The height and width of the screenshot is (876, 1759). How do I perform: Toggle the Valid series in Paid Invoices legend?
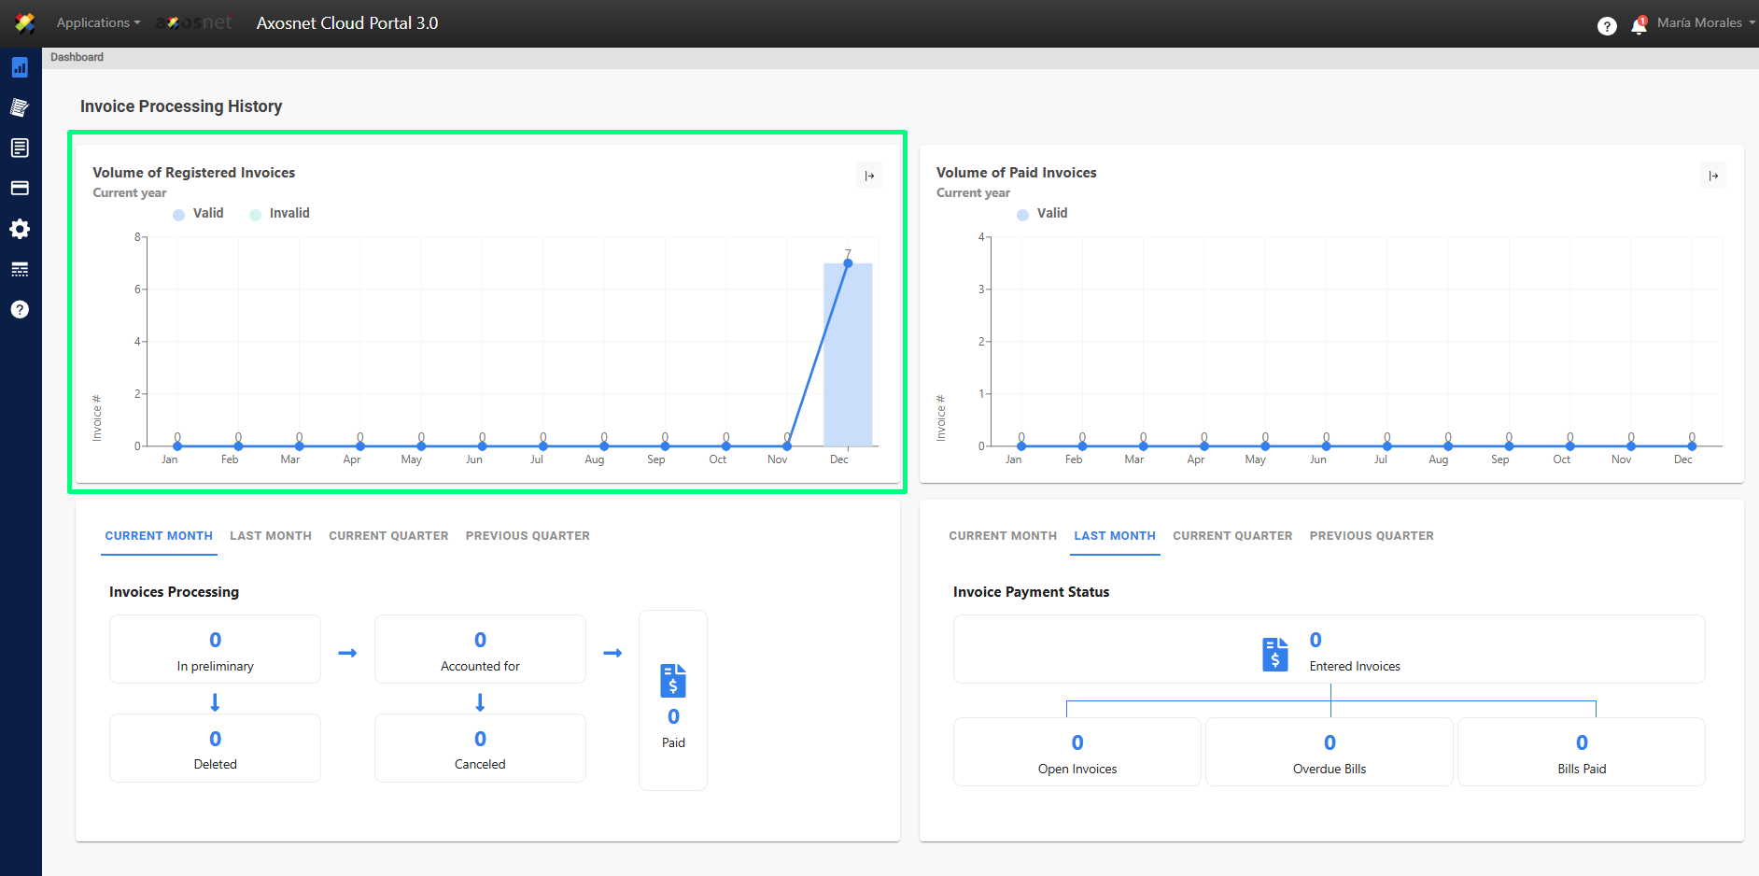1043,214
